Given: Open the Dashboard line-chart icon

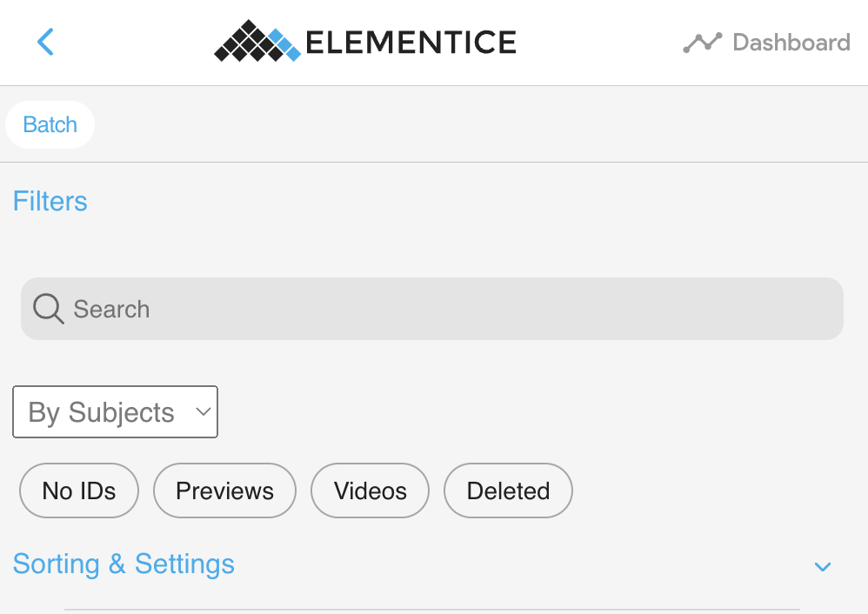Looking at the screenshot, I should click(x=703, y=43).
